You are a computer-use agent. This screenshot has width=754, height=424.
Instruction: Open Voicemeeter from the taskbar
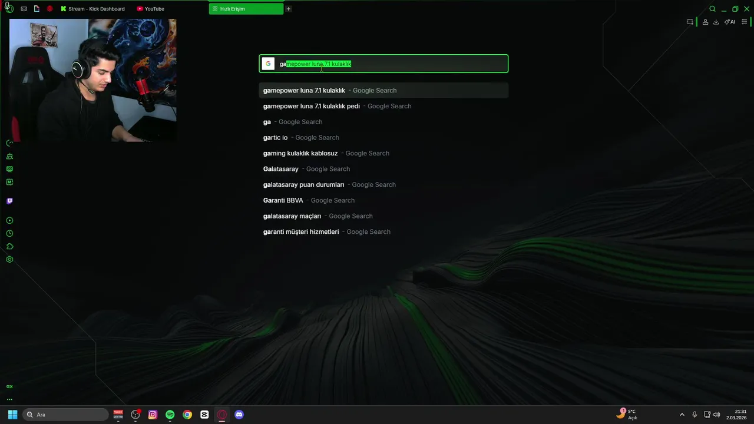pyautogui.click(x=118, y=415)
